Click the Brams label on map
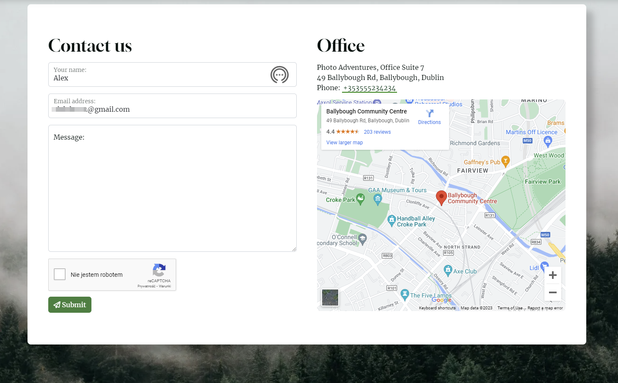 [556, 123]
